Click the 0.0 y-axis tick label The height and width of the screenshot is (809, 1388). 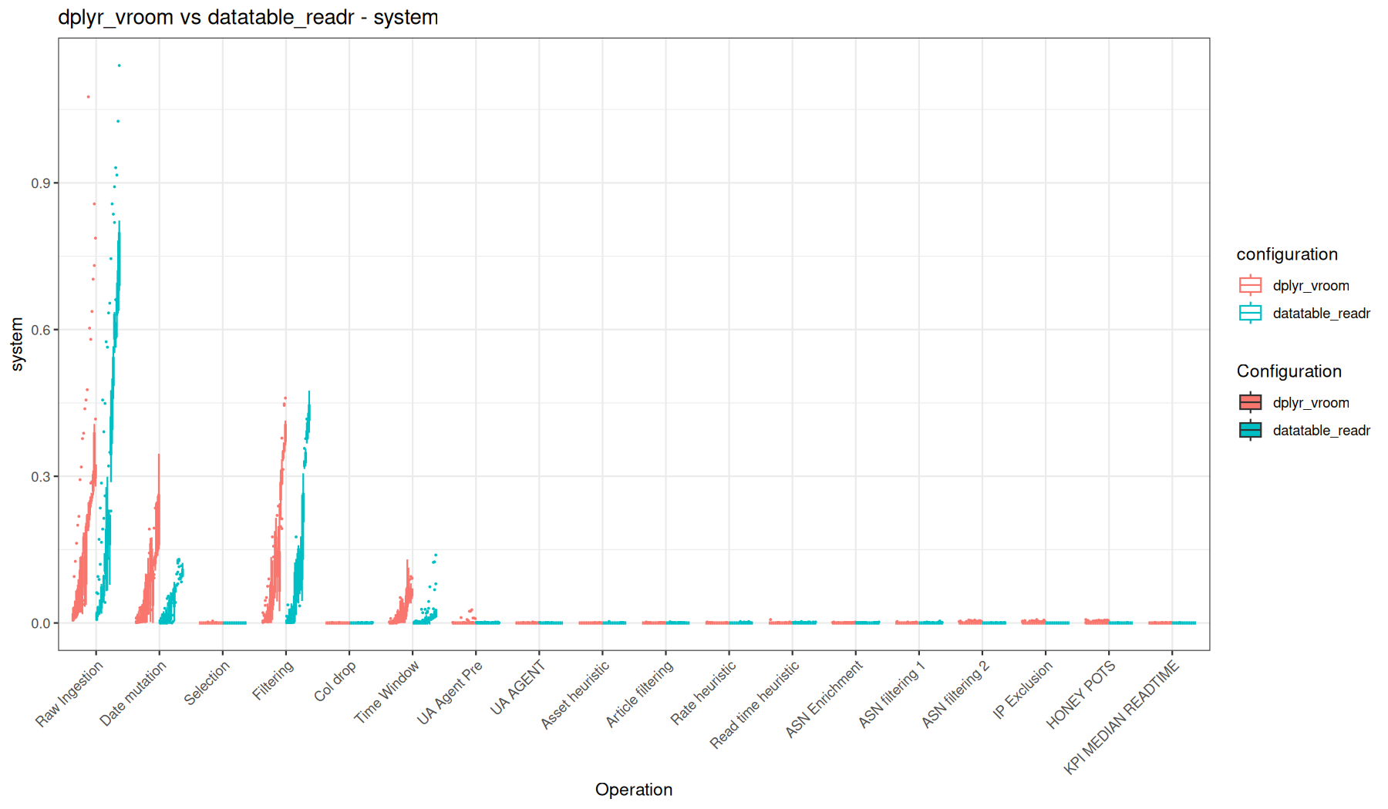coord(40,623)
